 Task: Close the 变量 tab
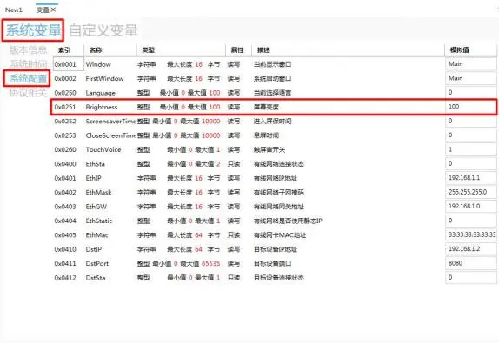coord(53,10)
